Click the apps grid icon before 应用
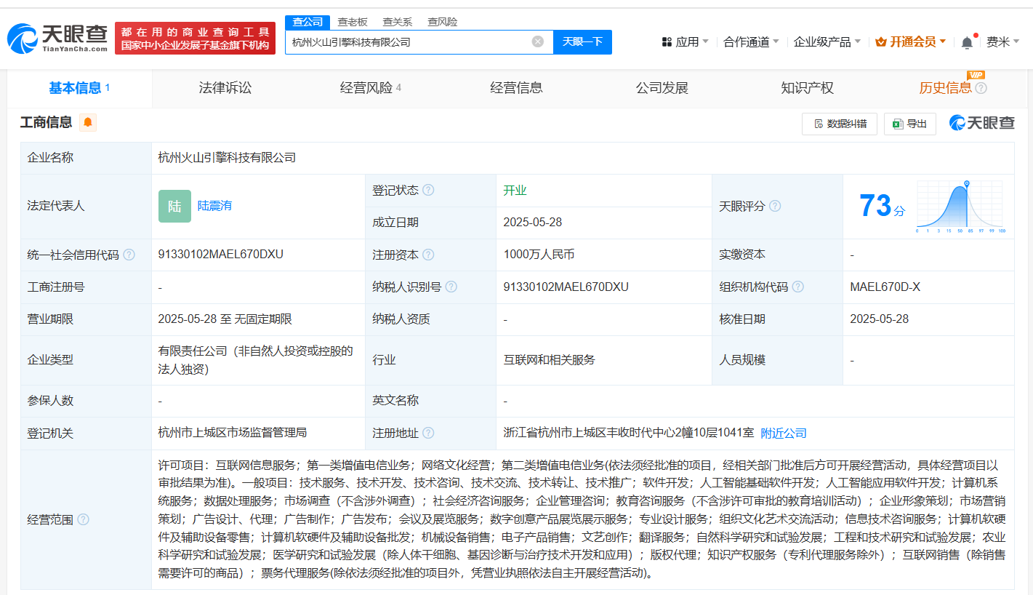 [x=666, y=41]
